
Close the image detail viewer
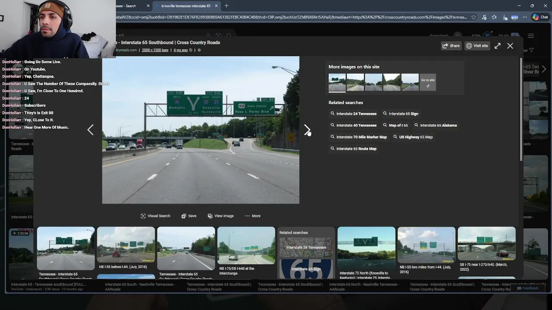pos(510,46)
